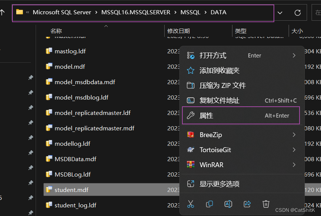The width and height of the screenshot is (321, 216).
Task: Go to Microsoft SQL Server breadcrumb
Action: click(62, 12)
